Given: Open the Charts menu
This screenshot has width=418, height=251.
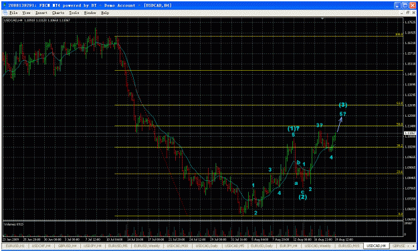Looking at the screenshot, I should pos(58,13).
